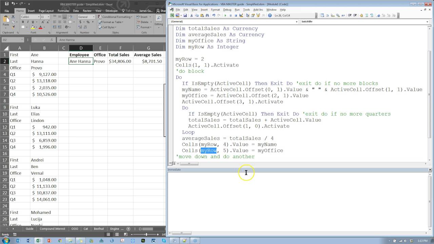Click the Design Mode icon in VBA toolbar
This screenshot has height=244, width=434.
241,15
